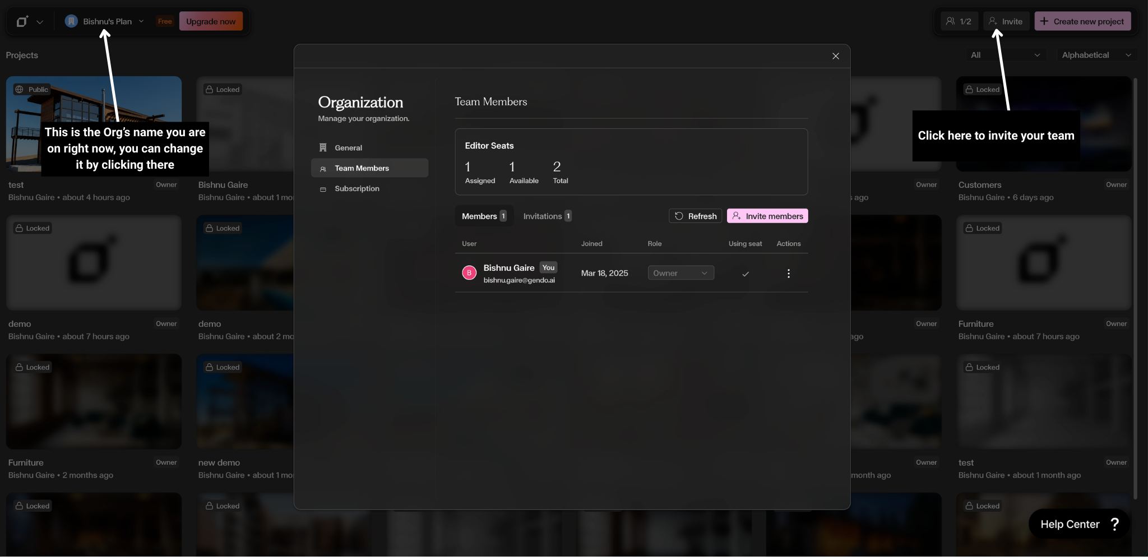1148x560 pixels.
Task: Open the Alphabetical sort dropdown
Action: click(1095, 54)
